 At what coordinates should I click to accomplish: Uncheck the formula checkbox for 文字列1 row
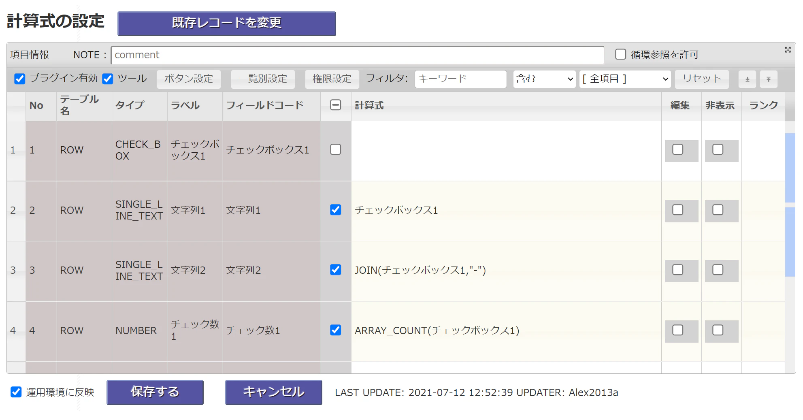click(x=336, y=210)
